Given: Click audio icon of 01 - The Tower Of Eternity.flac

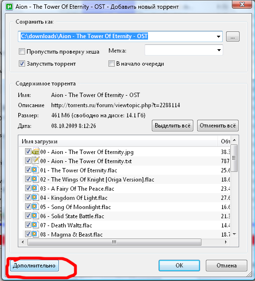Looking at the screenshot, I should coord(35,170).
